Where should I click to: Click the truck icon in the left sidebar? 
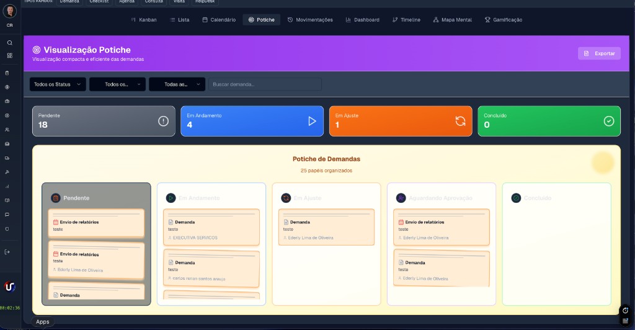point(7,158)
